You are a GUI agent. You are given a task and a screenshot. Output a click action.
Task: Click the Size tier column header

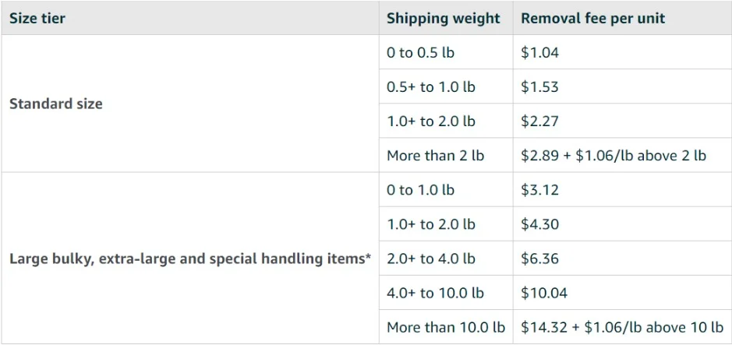(37, 19)
